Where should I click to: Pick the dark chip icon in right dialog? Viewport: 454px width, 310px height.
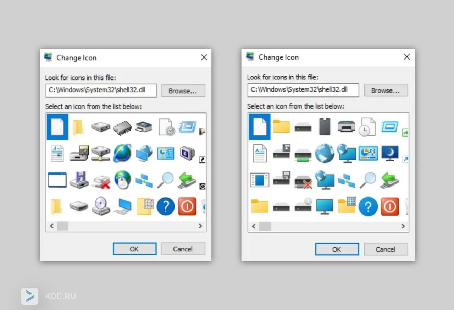coord(325,127)
